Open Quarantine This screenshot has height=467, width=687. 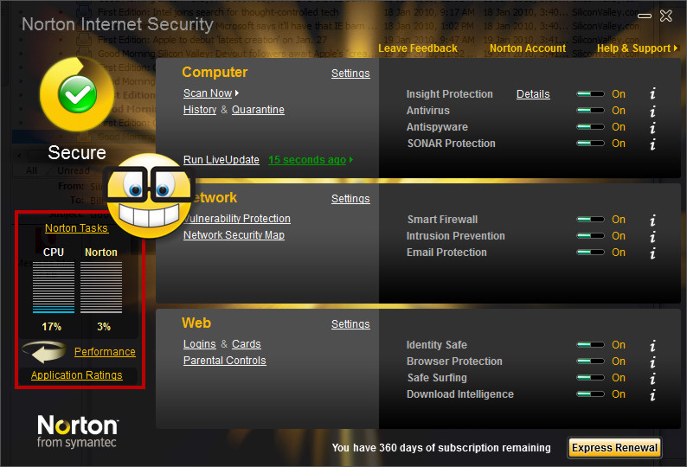(x=258, y=110)
